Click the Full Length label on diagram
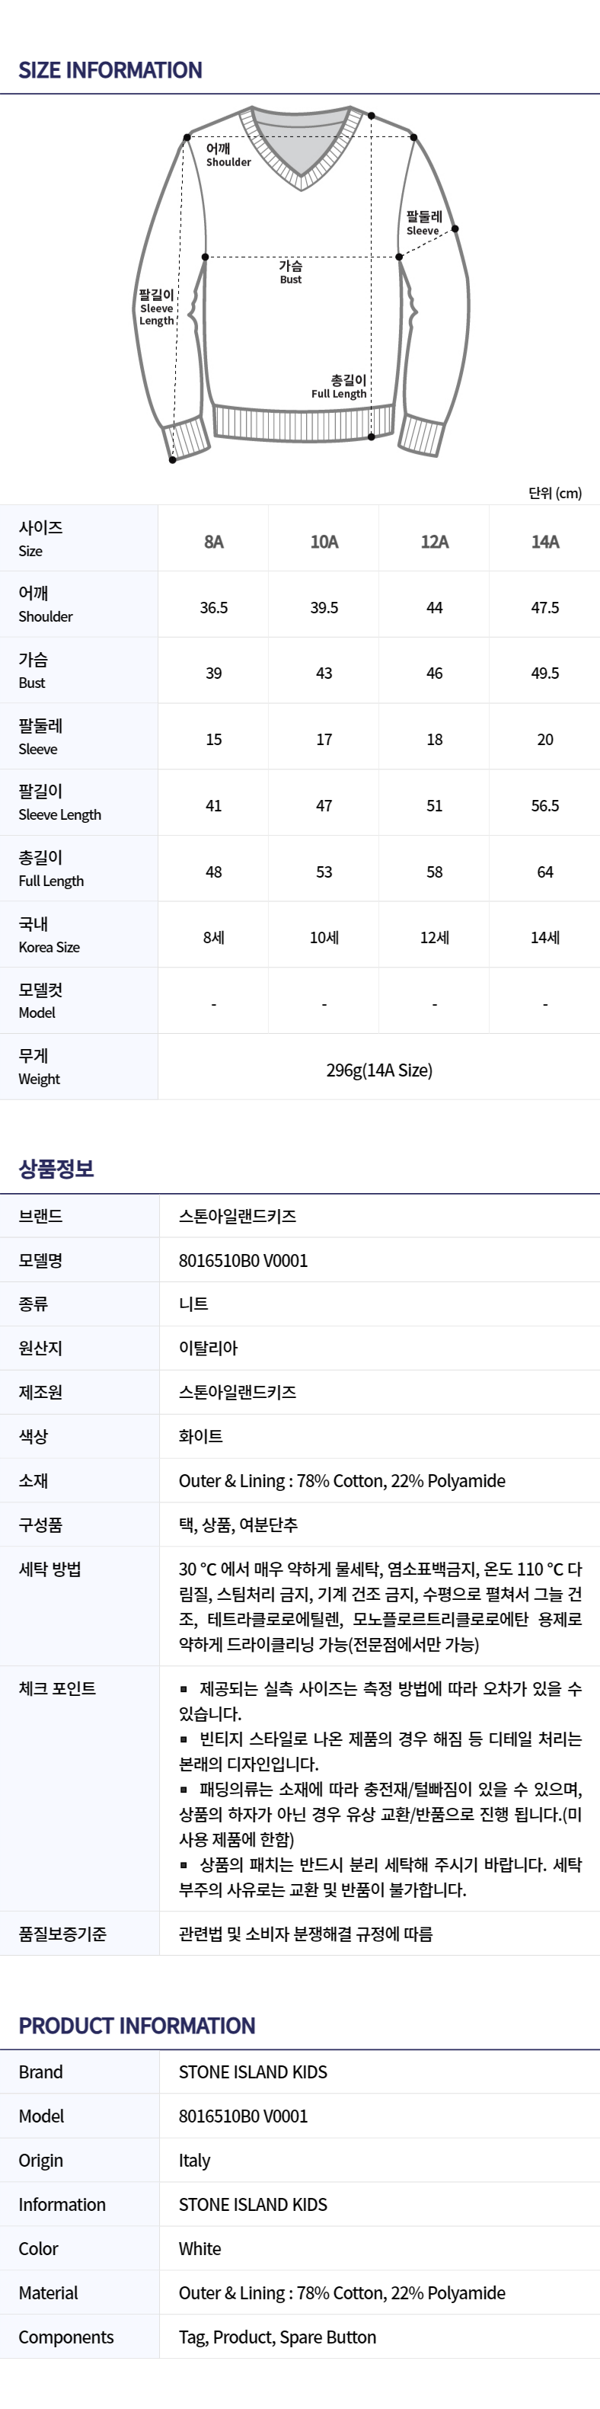This screenshot has width=600, height=2409. click(340, 386)
